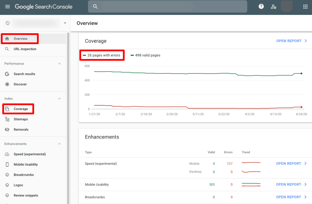The image size is (312, 204).
Task: Open Mobile Usability sidebar item
Action: tap(33, 164)
